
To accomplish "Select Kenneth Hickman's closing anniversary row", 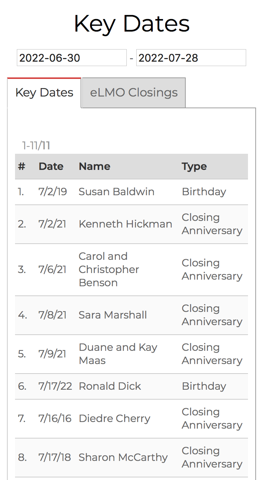I will tap(125, 224).
